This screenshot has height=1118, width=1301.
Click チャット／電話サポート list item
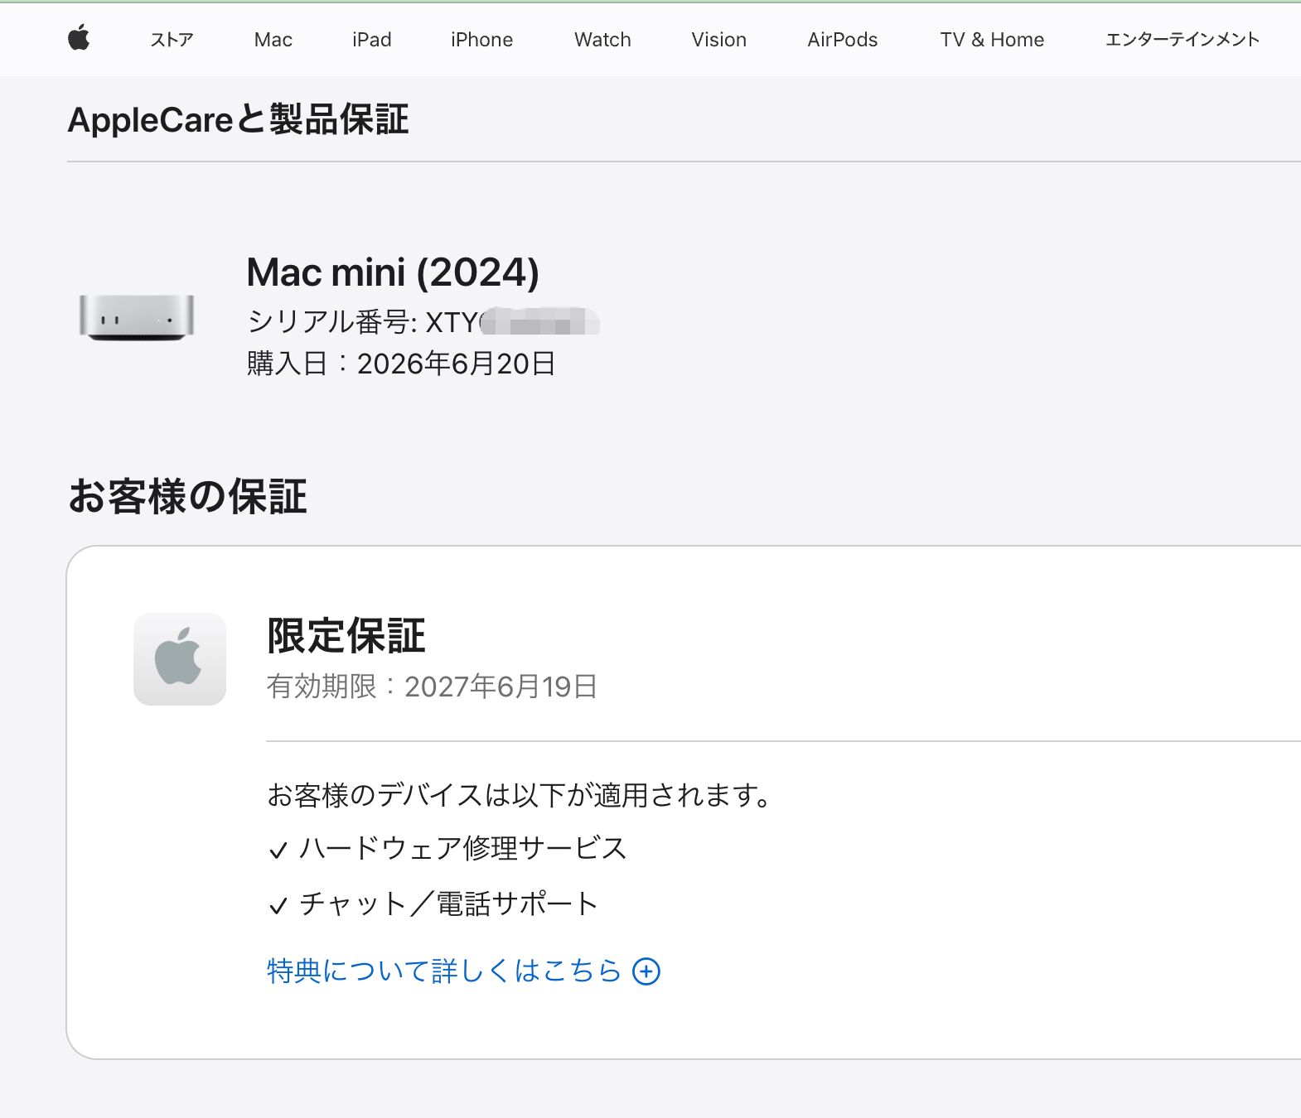(x=433, y=904)
